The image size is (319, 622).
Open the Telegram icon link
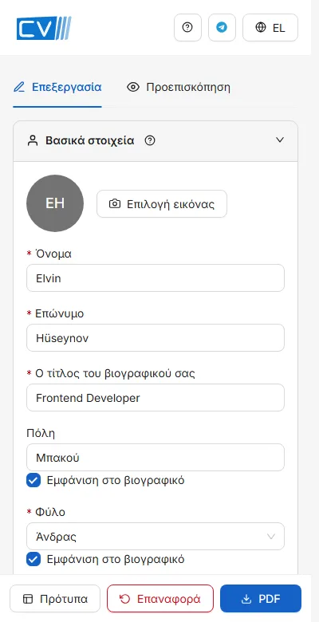222,27
